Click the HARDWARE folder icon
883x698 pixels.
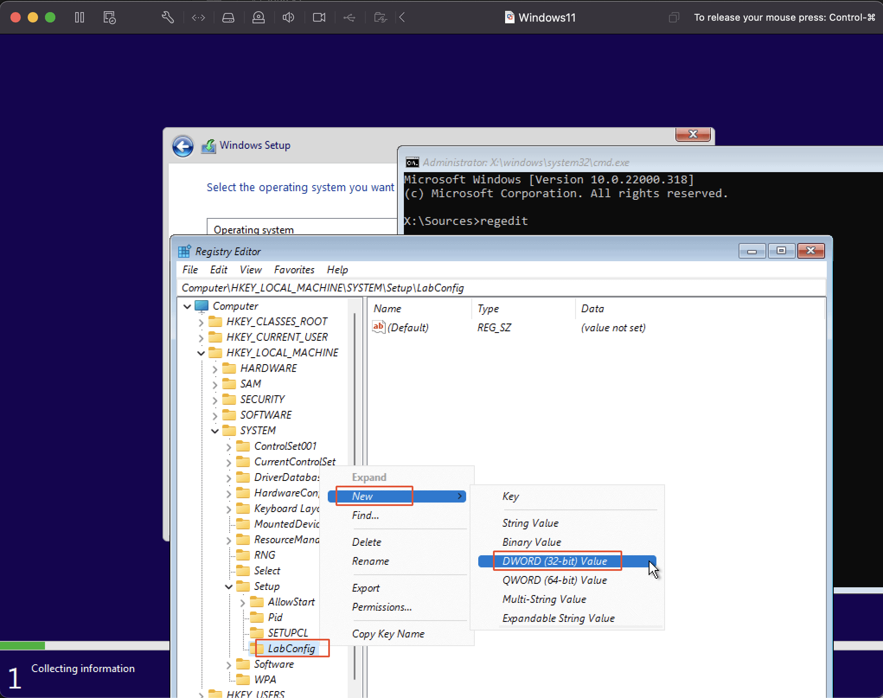(x=229, y=368)
